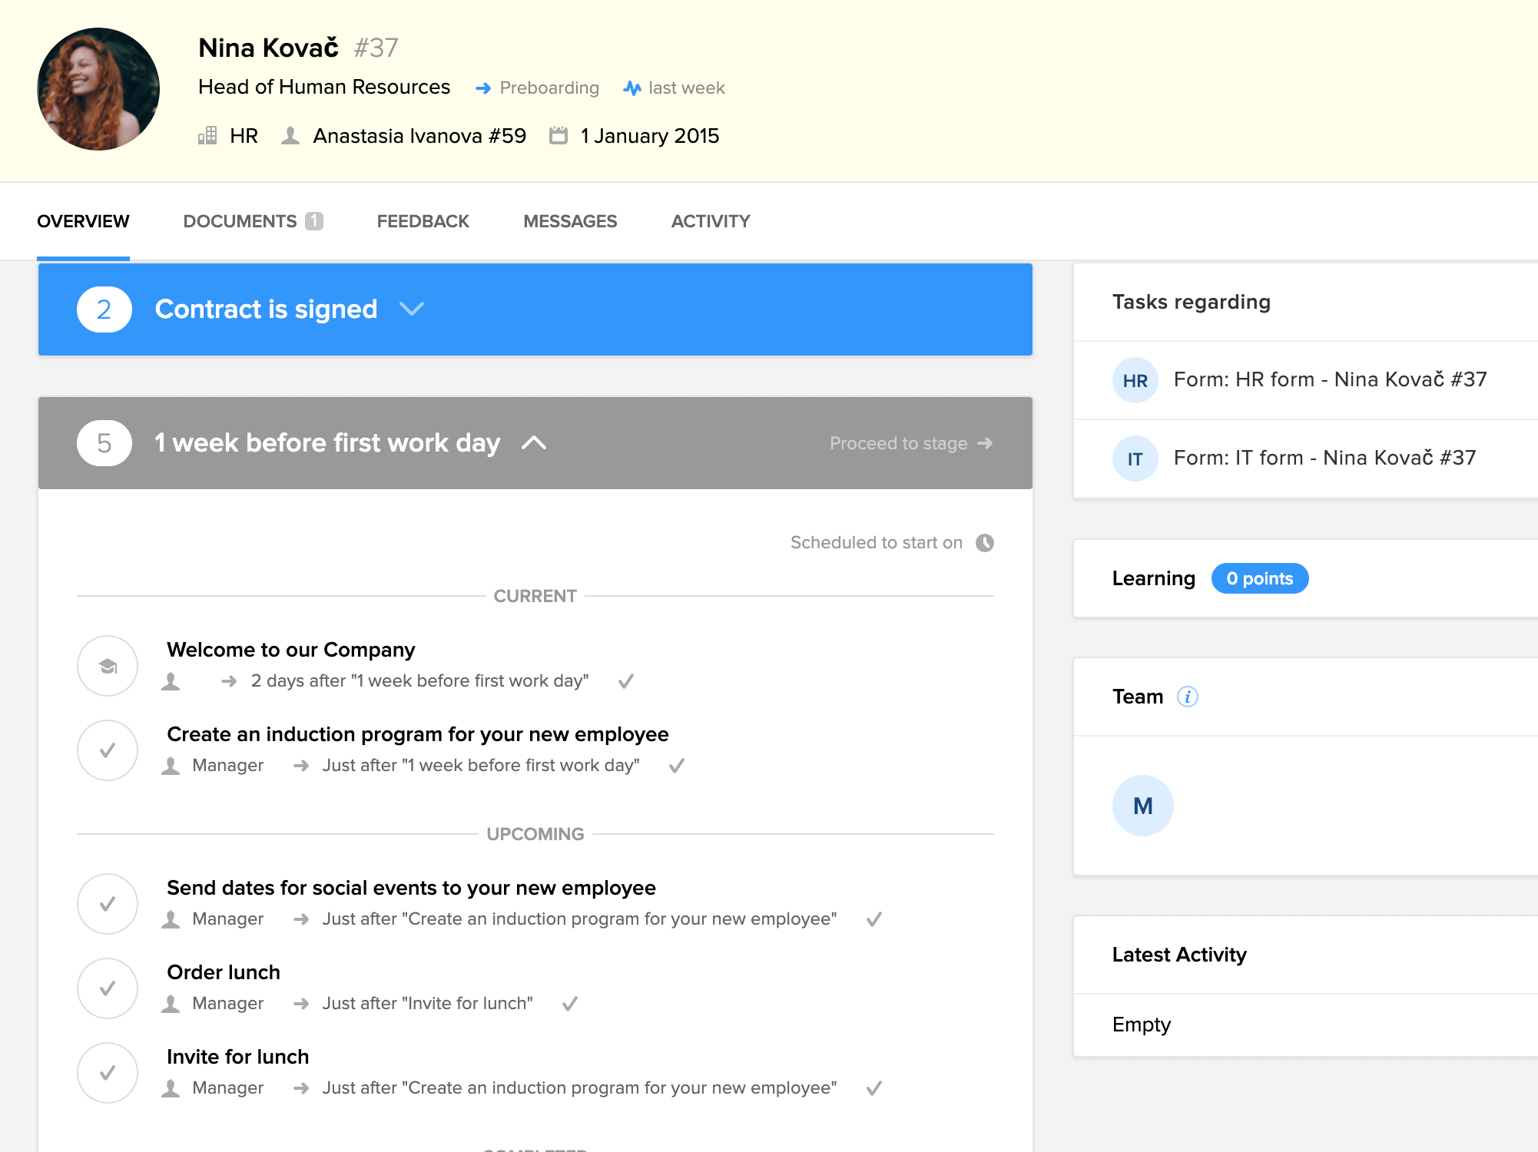Click the person icon beside Anastasia Ivanova

click(290, 135)
